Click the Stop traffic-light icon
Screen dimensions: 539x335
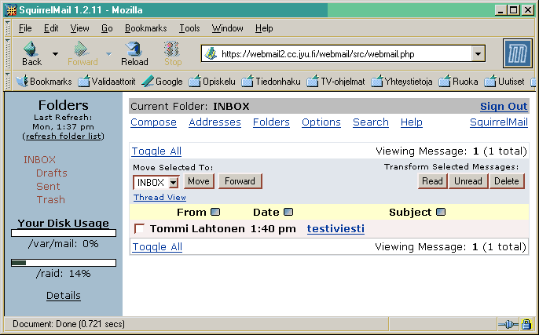pyautogui.click(x=172, y=49)
